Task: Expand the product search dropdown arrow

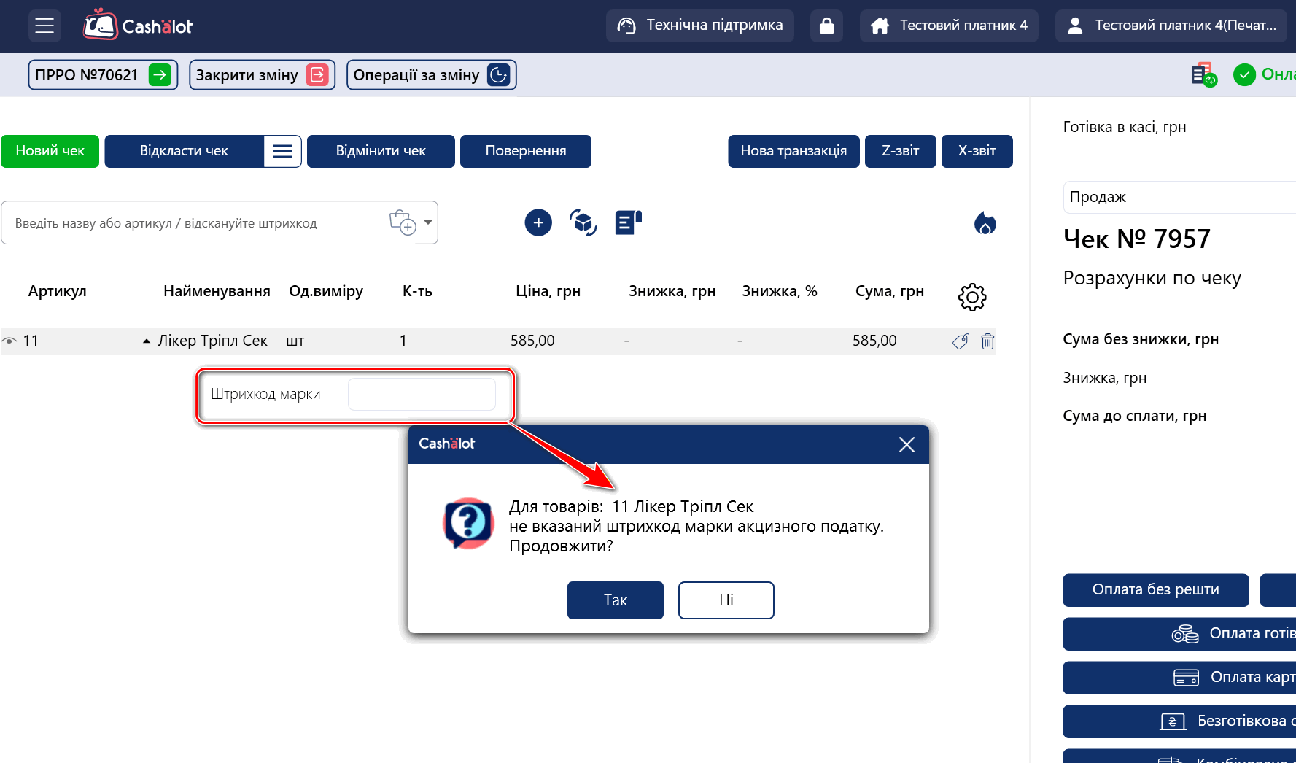Action: point(428,222)
